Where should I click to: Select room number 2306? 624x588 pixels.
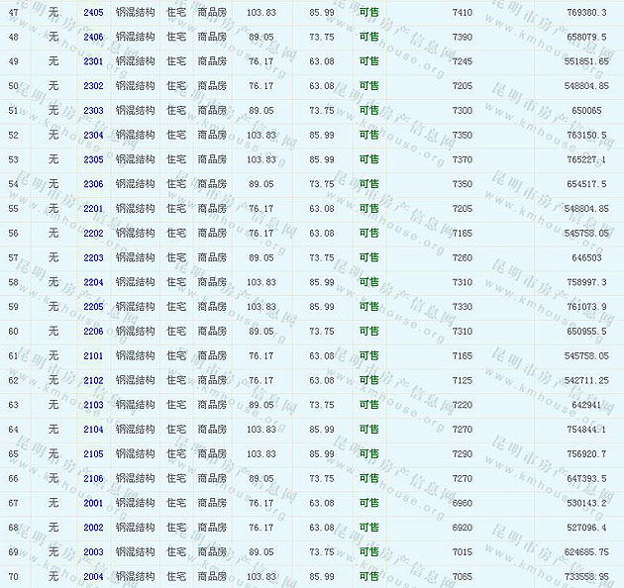pos(93,184)
